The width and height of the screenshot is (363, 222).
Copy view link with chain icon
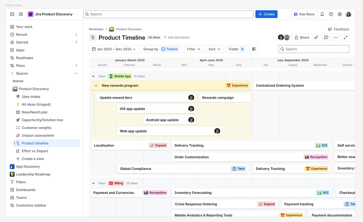(x=316, y=37)
